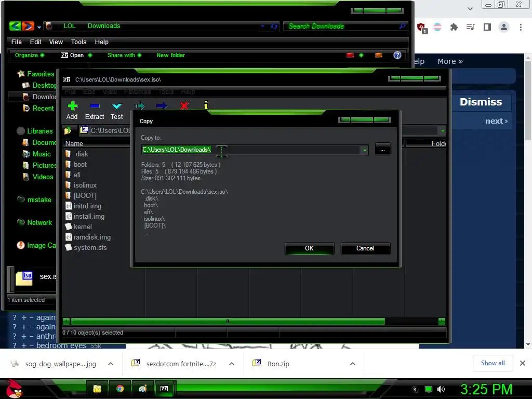
Task: Click the Explorer back arrow button
Action: pos(15,26)
